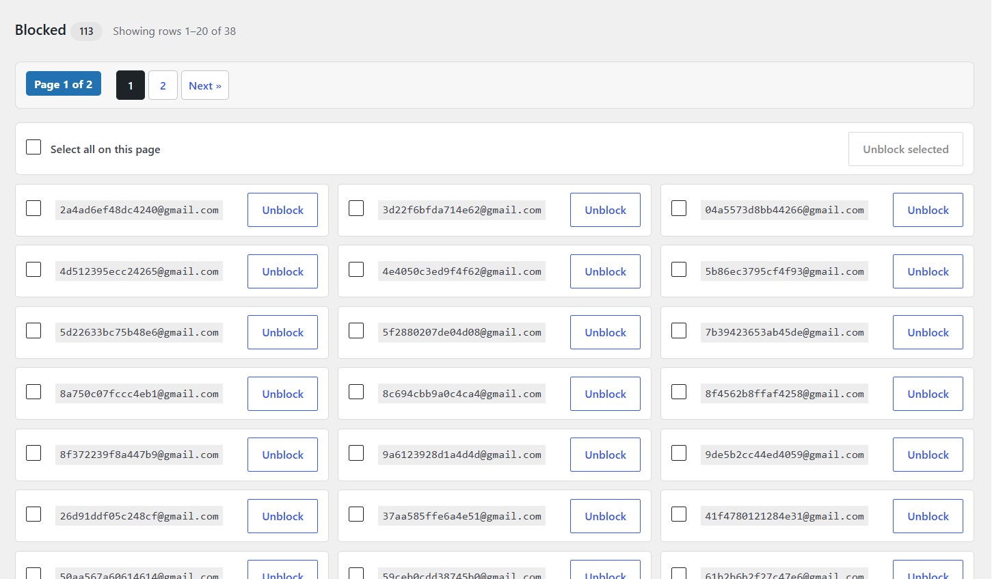This screenshot has height=579, width=992.
Task: Click the Next » pagination link
Action: coord(205,85)
